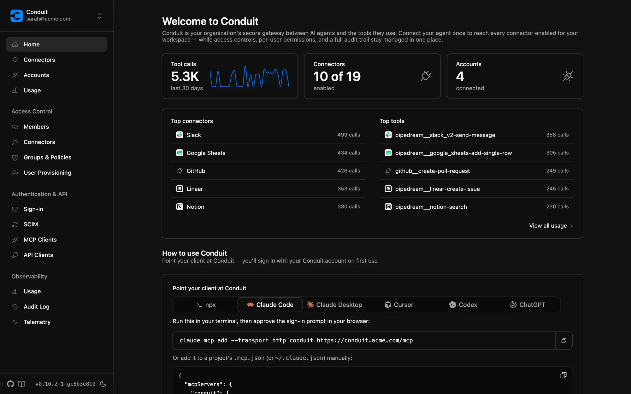Click the Slack connector icon
The width and height of the screenshot is (631, 394).
click(180, 135)
